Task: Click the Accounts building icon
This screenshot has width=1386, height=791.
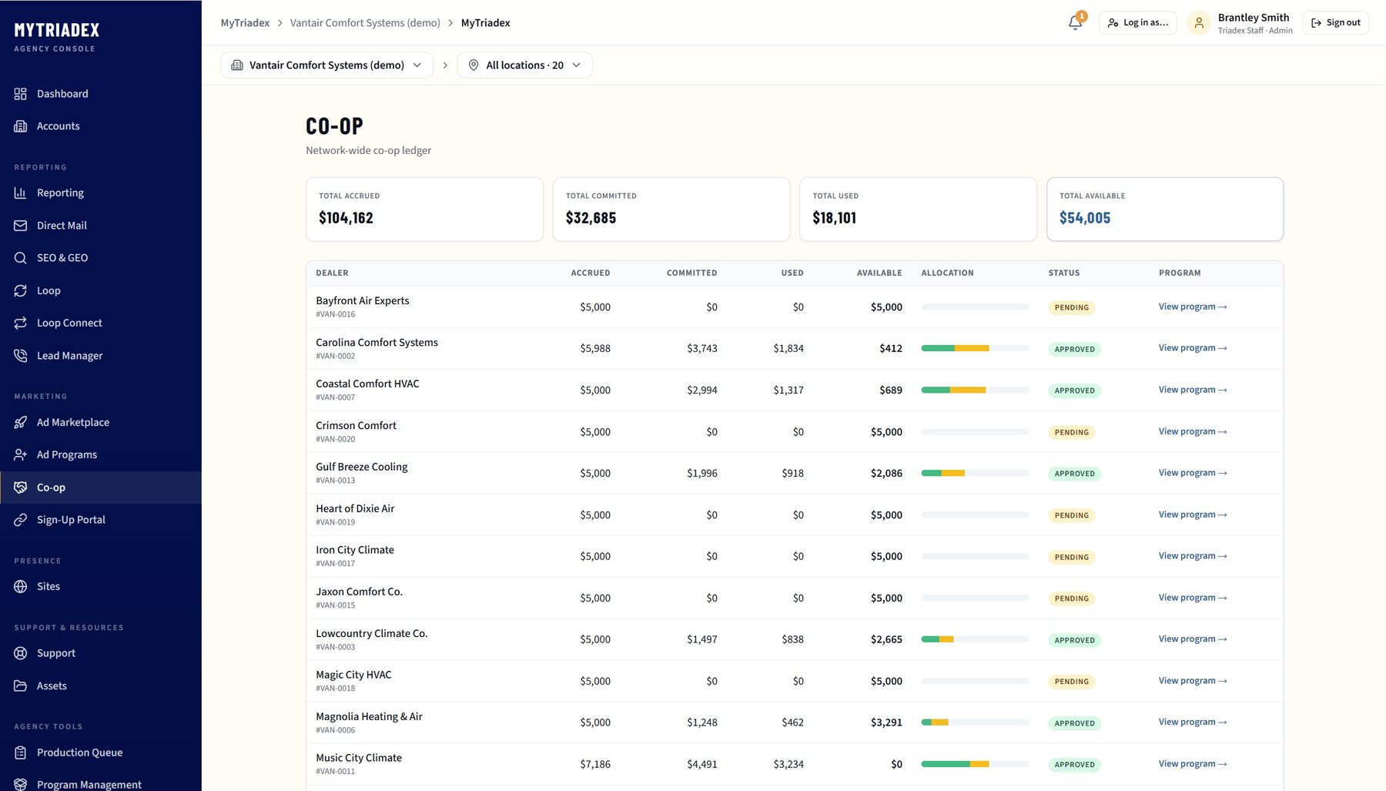Action: click(21, 126)
